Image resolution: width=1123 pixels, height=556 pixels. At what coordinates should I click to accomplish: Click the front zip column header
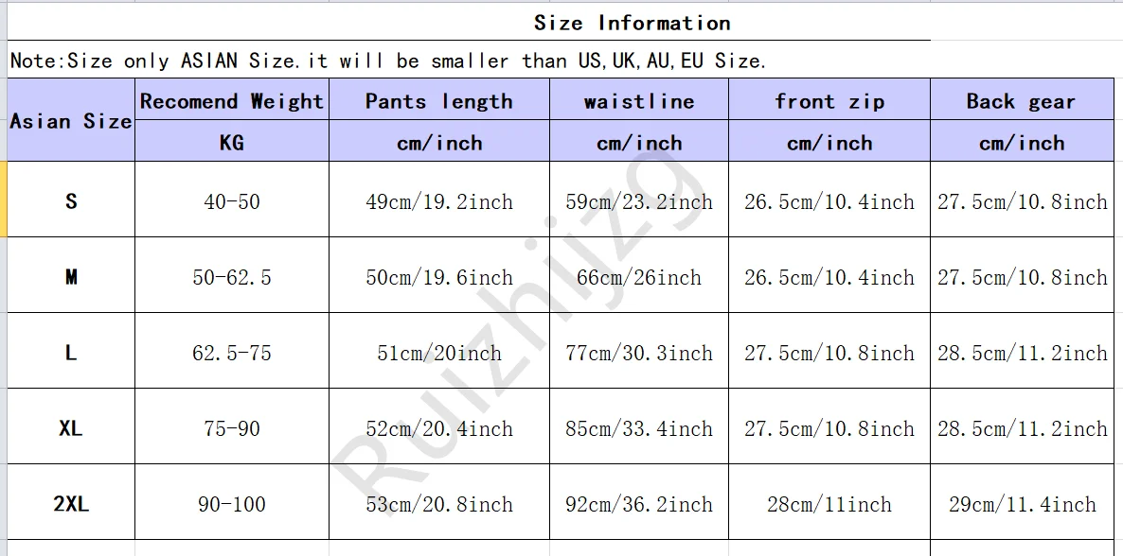click(829, 101)
